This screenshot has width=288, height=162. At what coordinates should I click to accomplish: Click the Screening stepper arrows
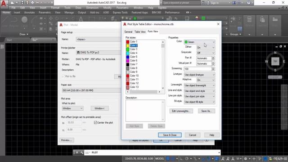pyautogui.click(x=213, y=69)
